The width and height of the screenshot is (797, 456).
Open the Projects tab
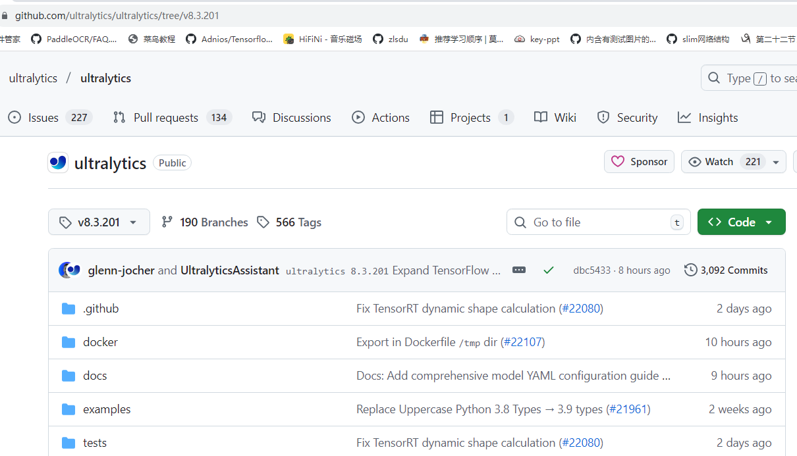[x=472, y=118]
